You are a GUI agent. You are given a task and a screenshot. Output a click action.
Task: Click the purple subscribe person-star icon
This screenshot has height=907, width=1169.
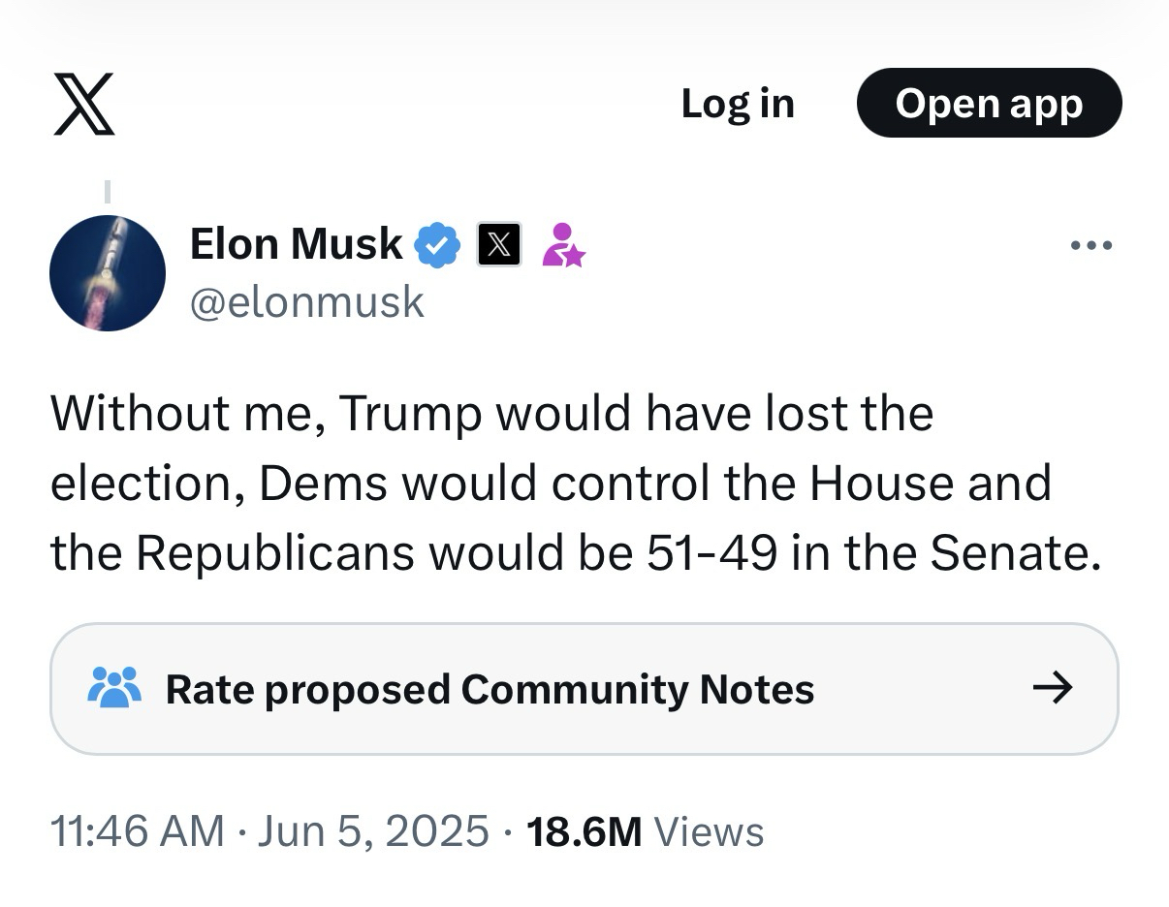click(563, 244)
